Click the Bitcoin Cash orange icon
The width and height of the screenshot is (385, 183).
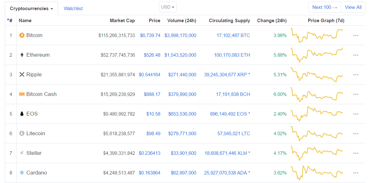(22, 94)
